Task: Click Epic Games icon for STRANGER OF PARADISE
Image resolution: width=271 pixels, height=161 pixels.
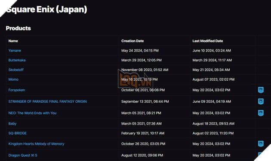Action: 261,101
